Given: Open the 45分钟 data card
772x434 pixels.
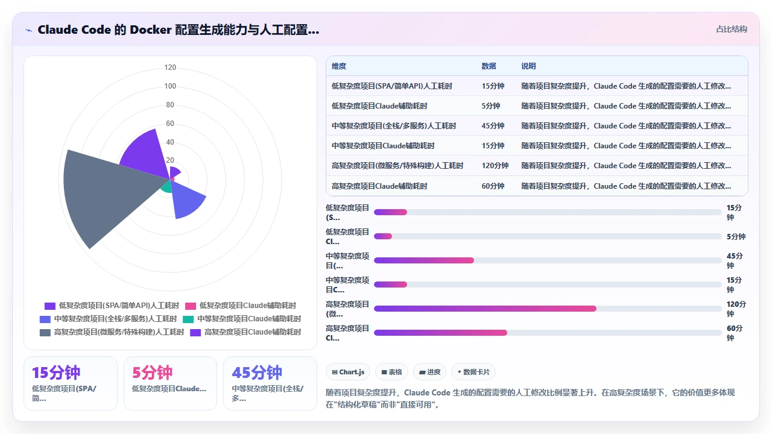Looking at the screenshot, I should pos(270,383).
